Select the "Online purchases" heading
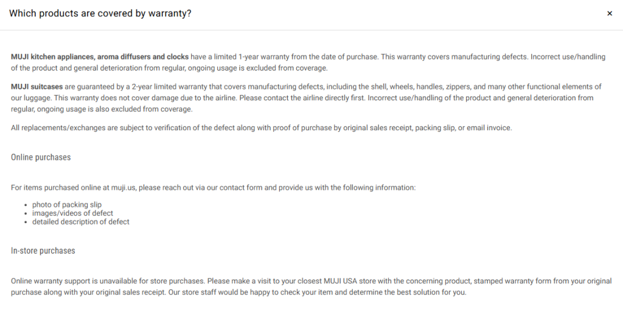Screen dimensions: 623x315 41,157
